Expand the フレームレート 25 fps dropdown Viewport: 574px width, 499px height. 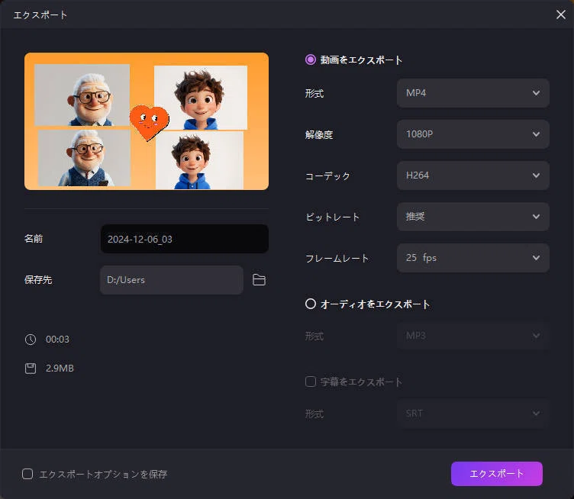pos(473,258)
